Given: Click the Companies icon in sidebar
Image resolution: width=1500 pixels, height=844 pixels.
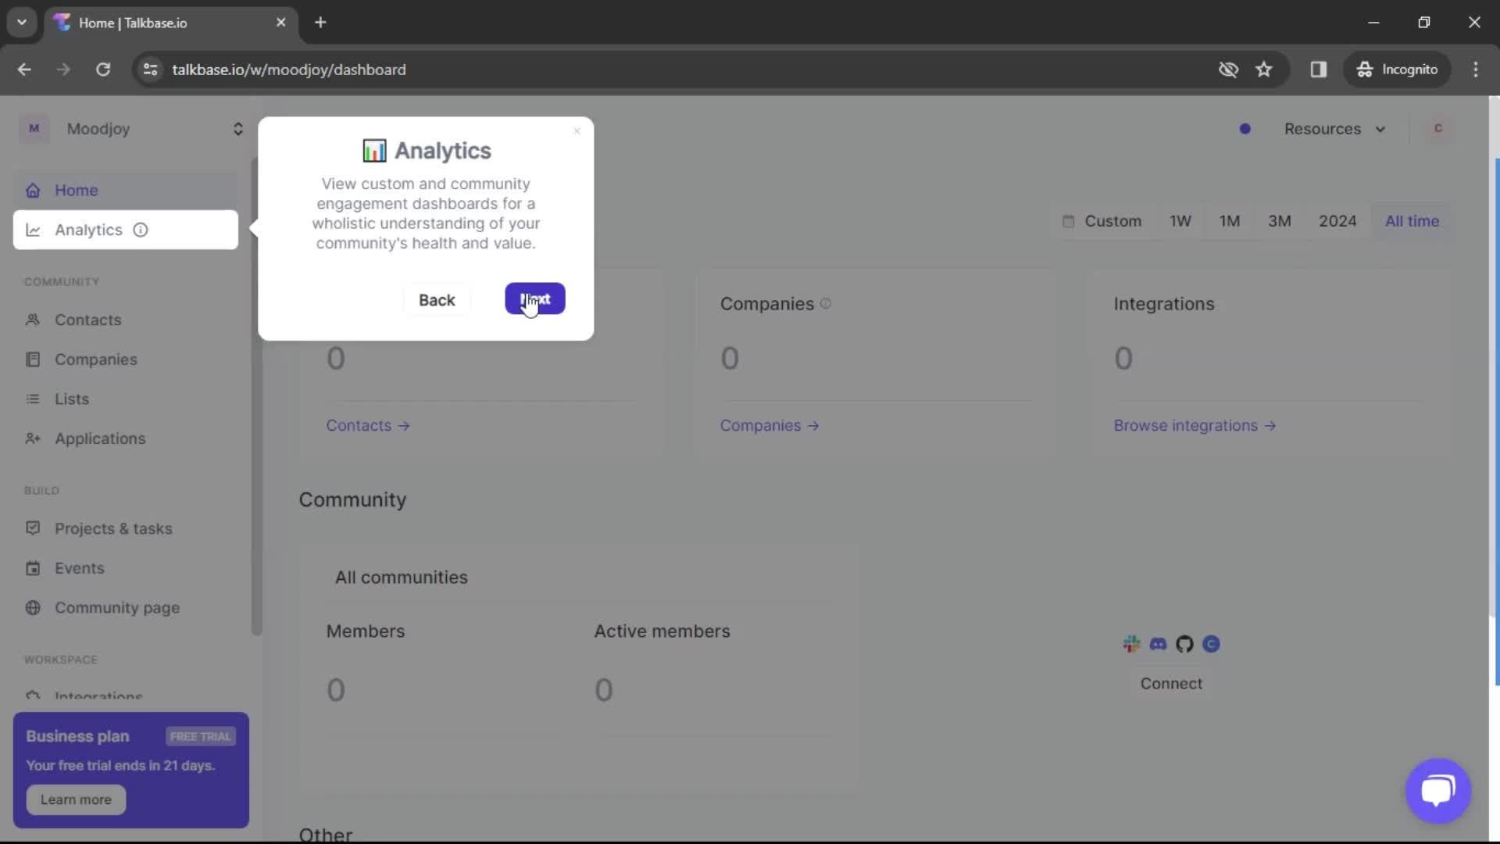Looking at the screenshot, I should 33,359.
